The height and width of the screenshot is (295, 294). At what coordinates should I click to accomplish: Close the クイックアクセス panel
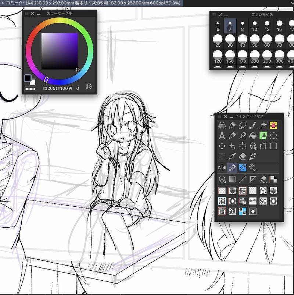pos(225,117)
